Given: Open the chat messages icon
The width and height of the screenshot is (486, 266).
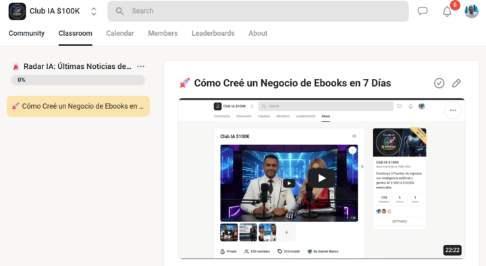Looking at the screenshot, I should point(423,11).
